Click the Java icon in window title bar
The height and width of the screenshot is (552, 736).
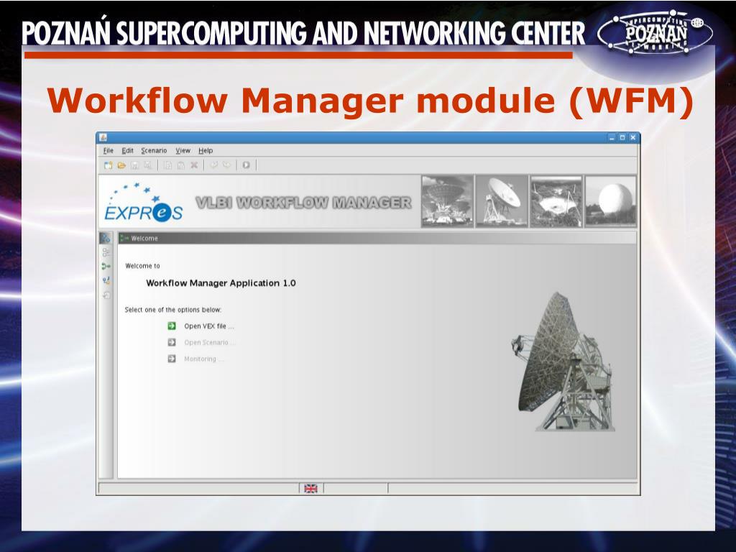pos(103,137)
